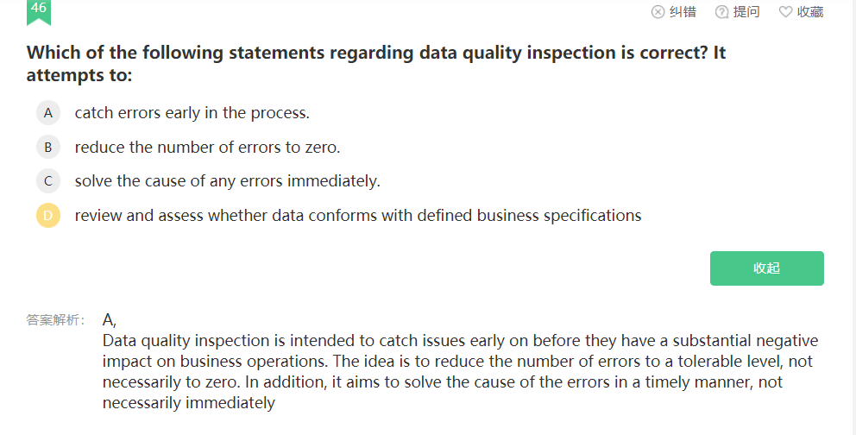Click the green question number 46 badge
This screenshot has width=856, height=435.
coord(39,11)
